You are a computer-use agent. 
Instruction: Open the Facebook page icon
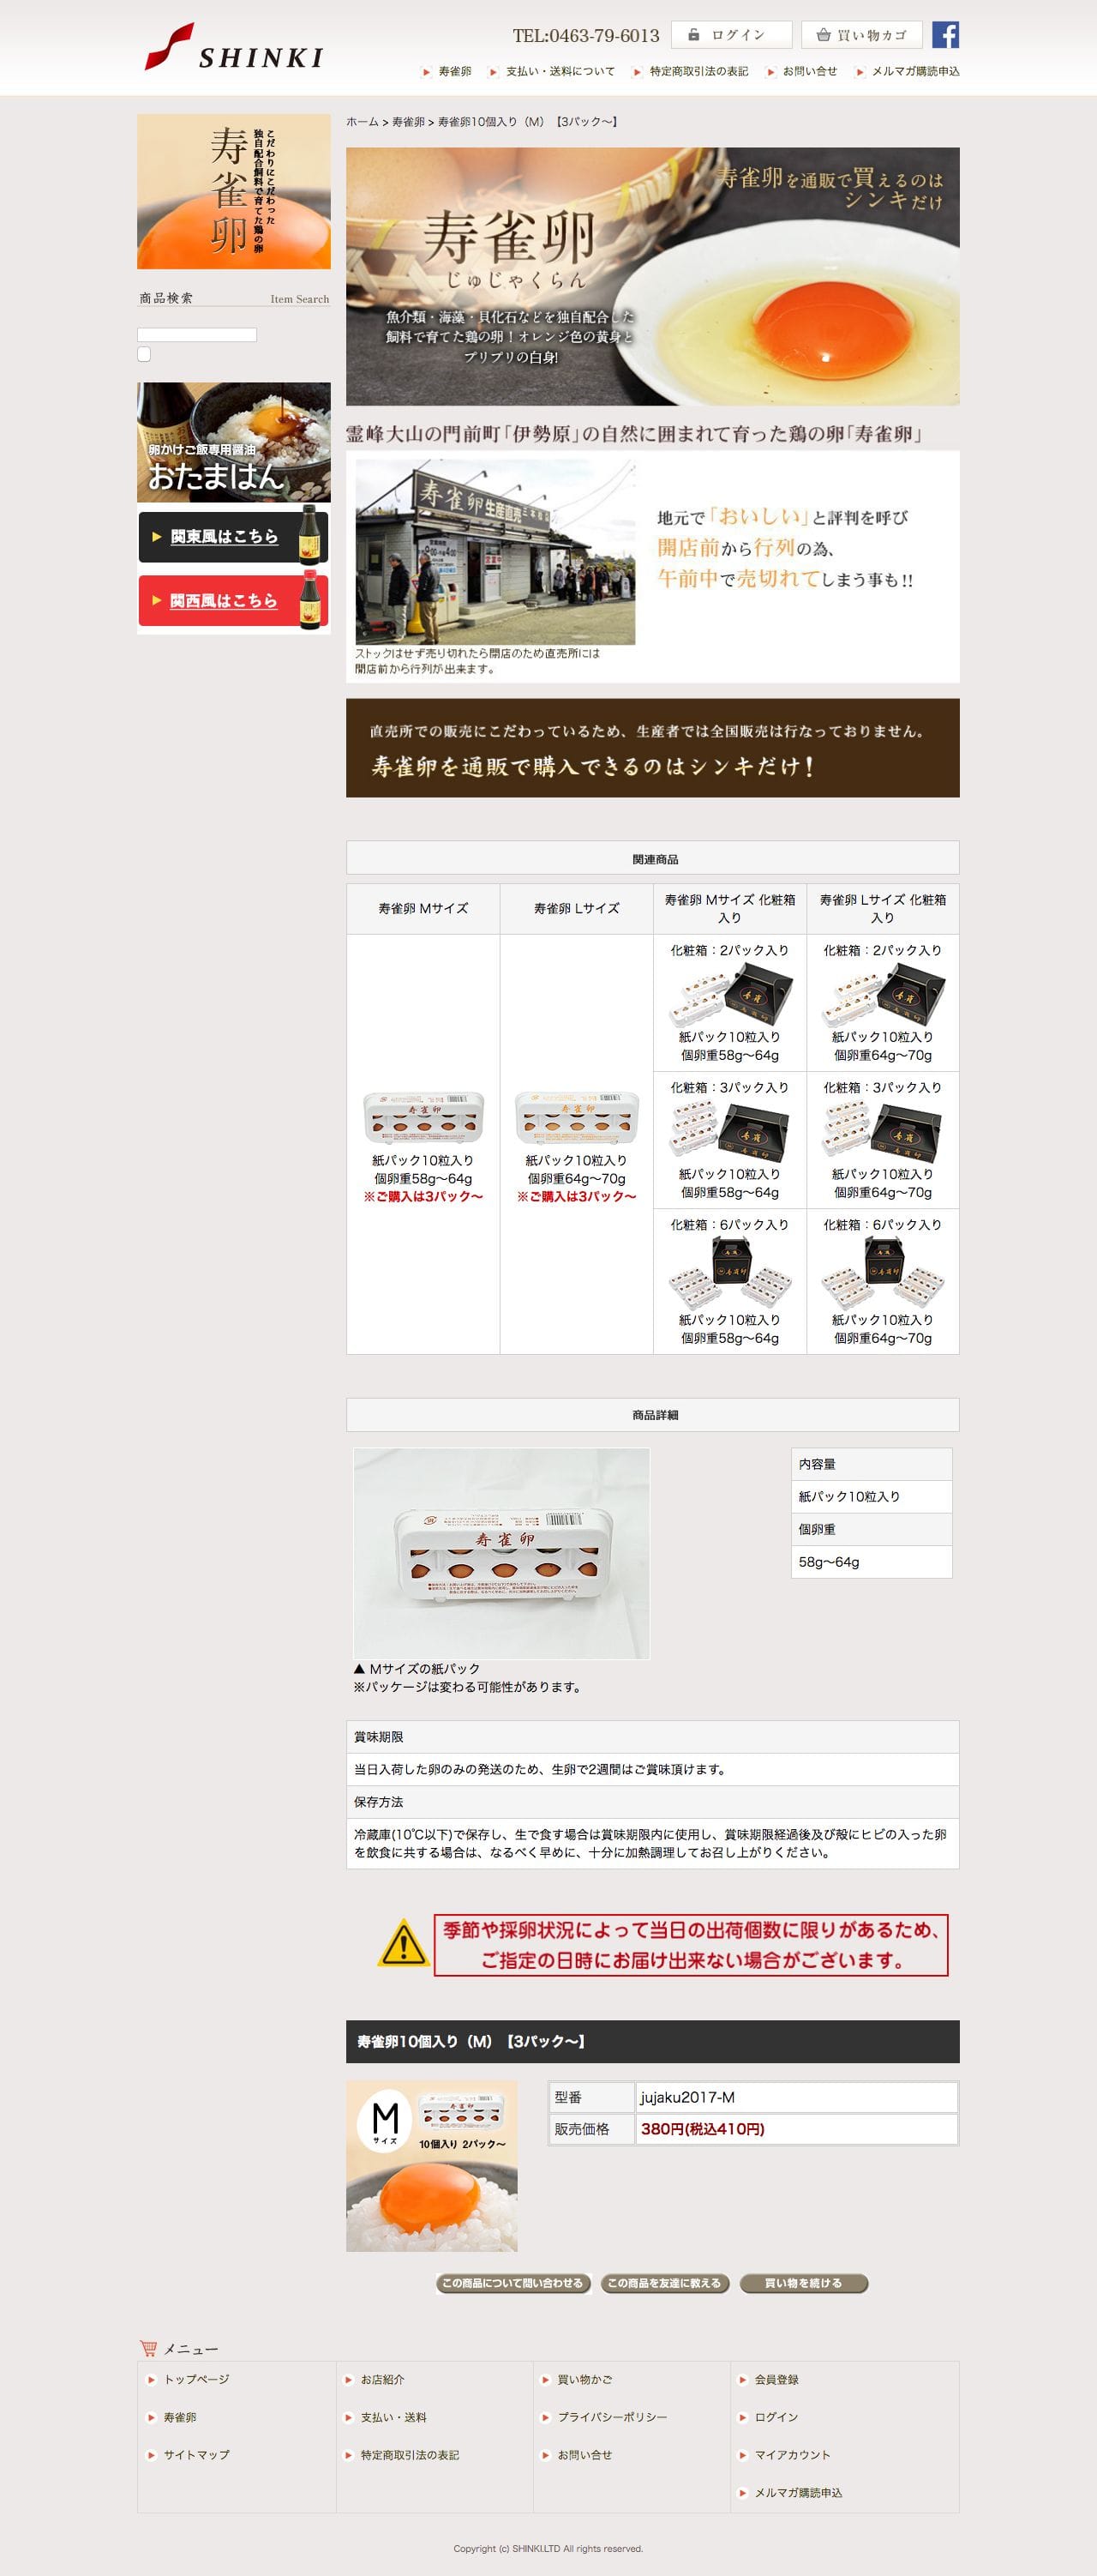(945, 35)
